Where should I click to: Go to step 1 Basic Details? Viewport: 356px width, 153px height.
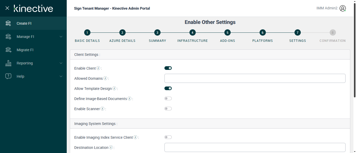click(87, 32)
